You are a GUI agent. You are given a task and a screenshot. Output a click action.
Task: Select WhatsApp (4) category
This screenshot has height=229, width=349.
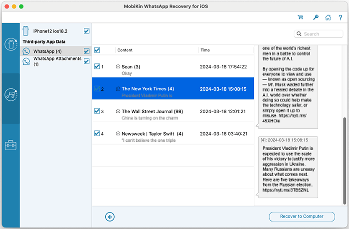pos(56,51)
